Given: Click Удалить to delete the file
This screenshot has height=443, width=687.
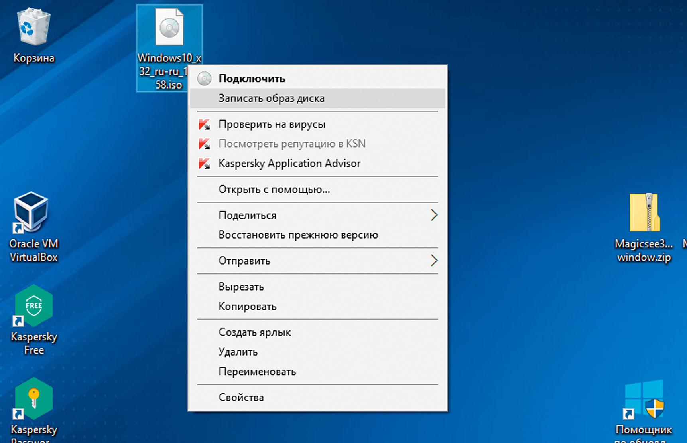Looking at the screenshot, I should point(238,352).
